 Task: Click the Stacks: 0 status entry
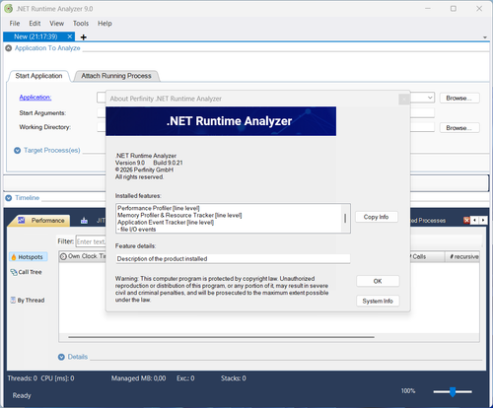coord(234,378)
